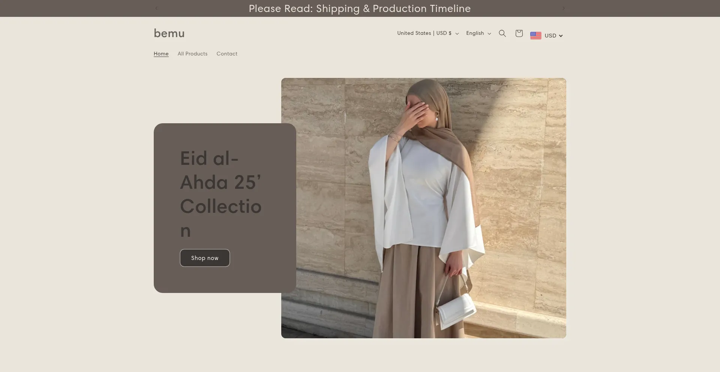Select the USD currency label

click(x=550, y=36)
